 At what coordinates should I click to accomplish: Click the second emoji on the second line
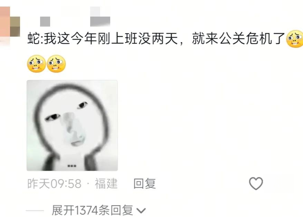click(56, 64)
